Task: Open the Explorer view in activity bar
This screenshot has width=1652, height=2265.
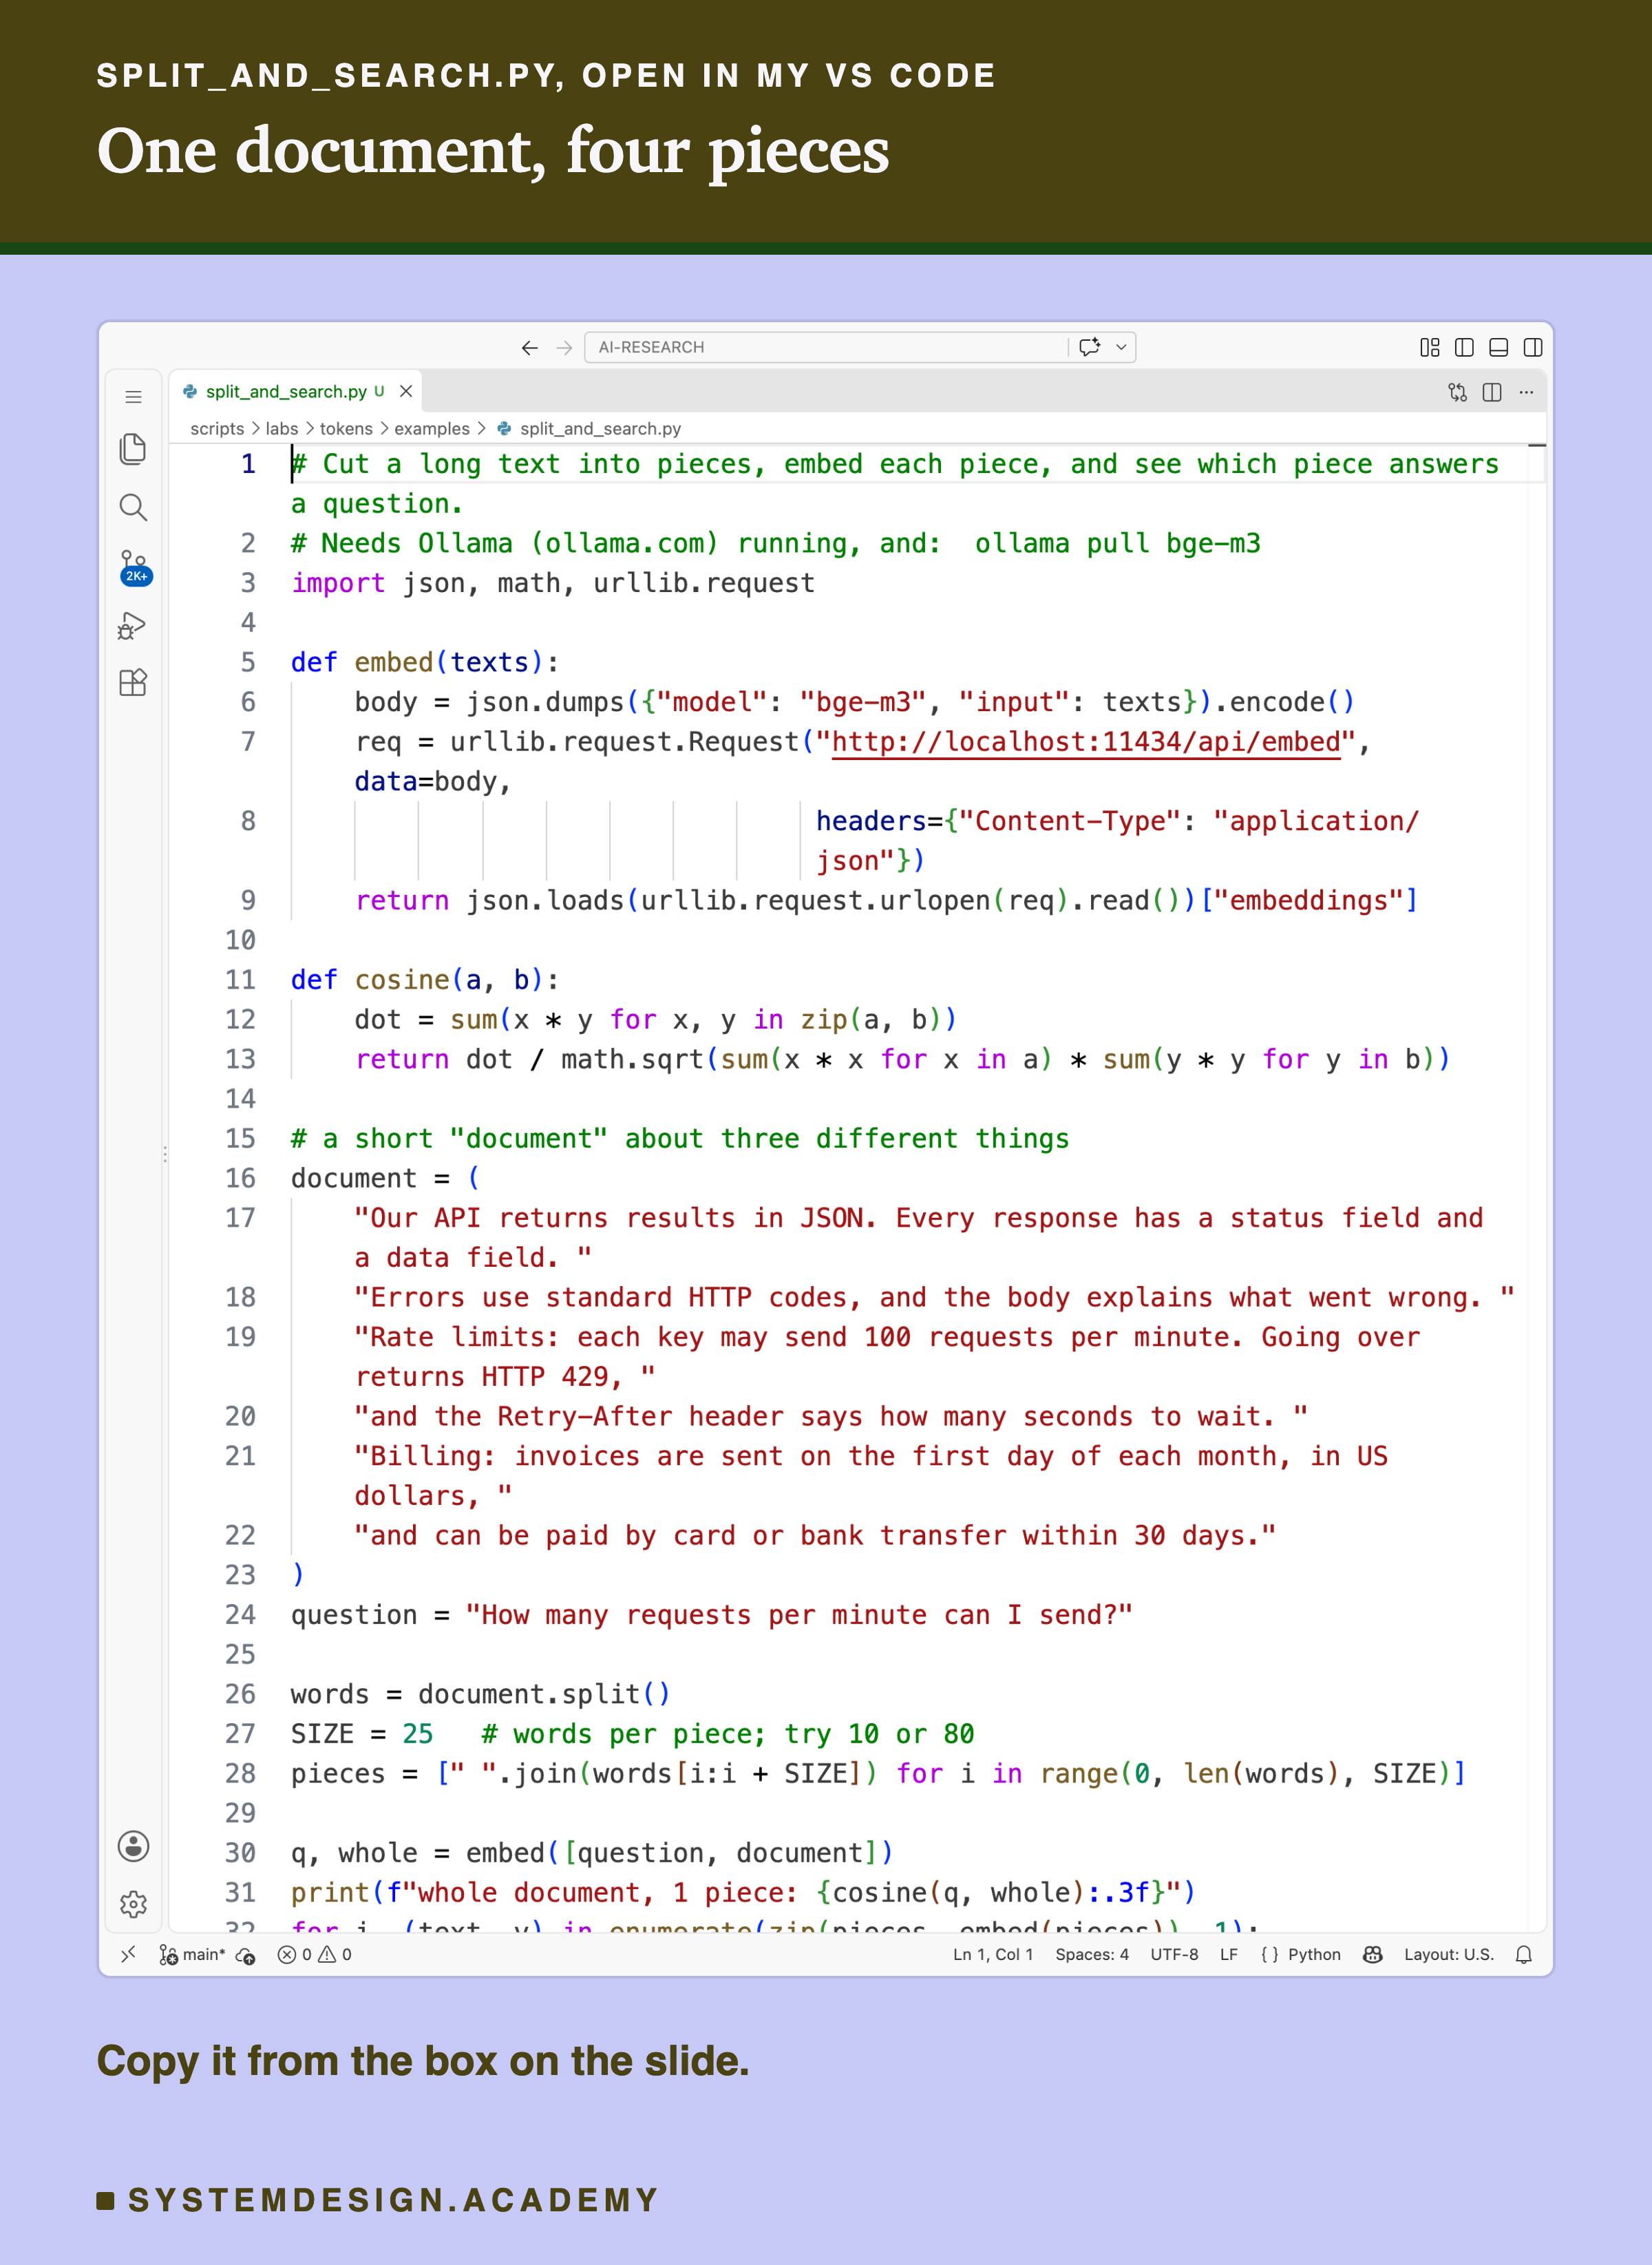Action: point(133,449)
